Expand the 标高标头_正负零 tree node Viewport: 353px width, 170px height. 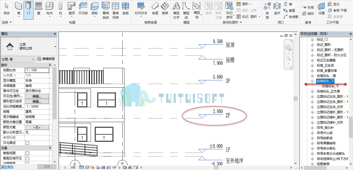pyautogui.click(x=312, y=91)
